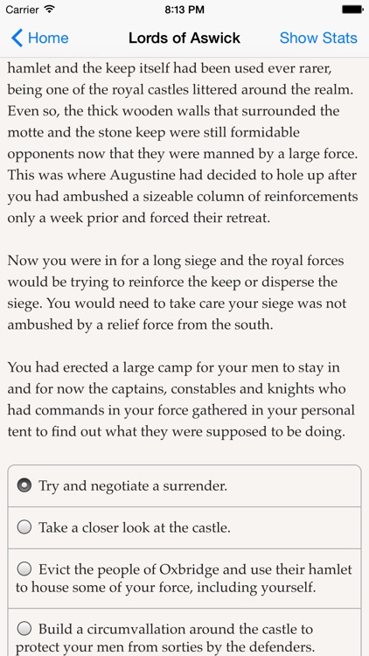Tap the 8:13 PM clock
Image resolution: width=369 pixels, height=656 pixels.
(x=184, y=10)
